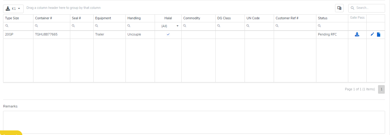Screen dimensions: 390x135
Task: Open the column chooser icon
Action: coord(339,8)
